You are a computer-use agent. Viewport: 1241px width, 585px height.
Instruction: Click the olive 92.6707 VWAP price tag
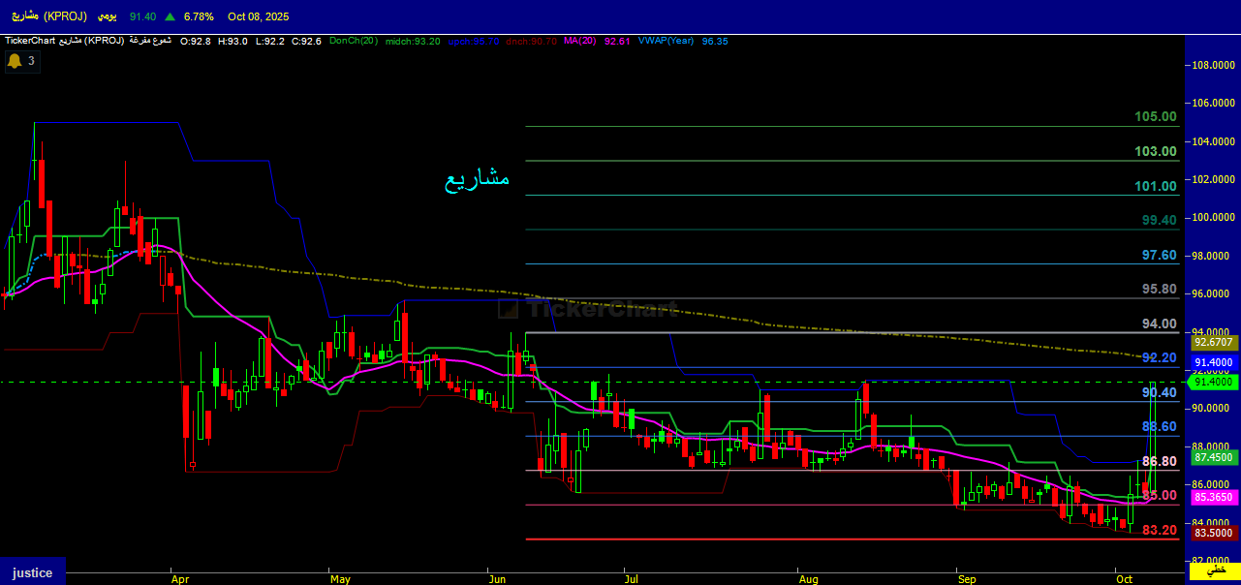pyautogui.click(x=1213, y=342)
